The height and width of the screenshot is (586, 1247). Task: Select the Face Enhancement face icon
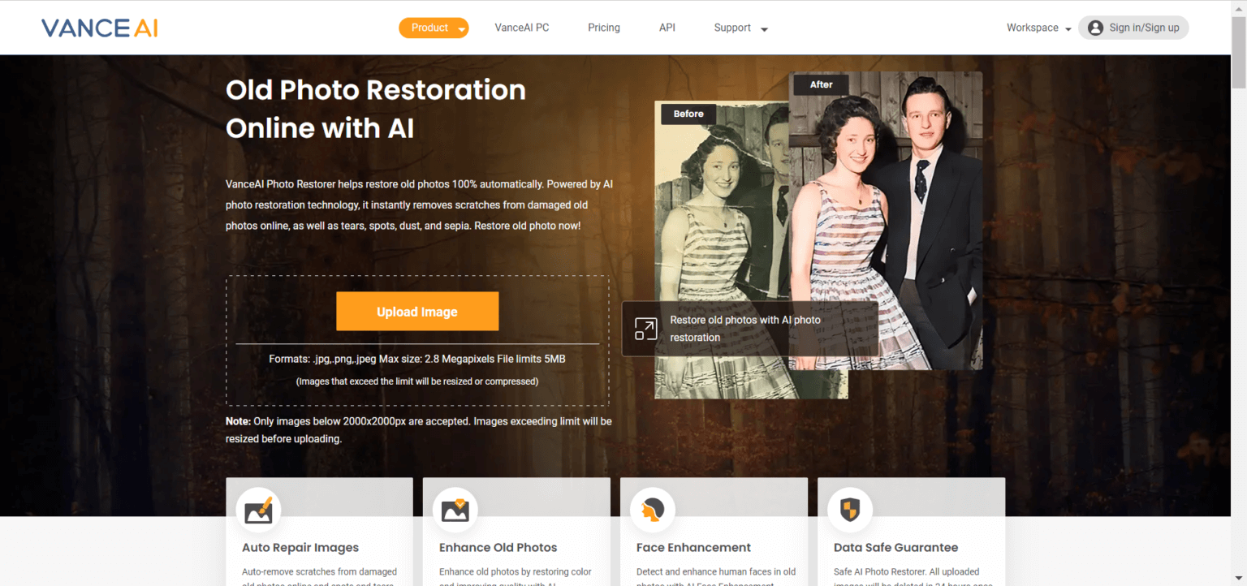tap(653, 510)
